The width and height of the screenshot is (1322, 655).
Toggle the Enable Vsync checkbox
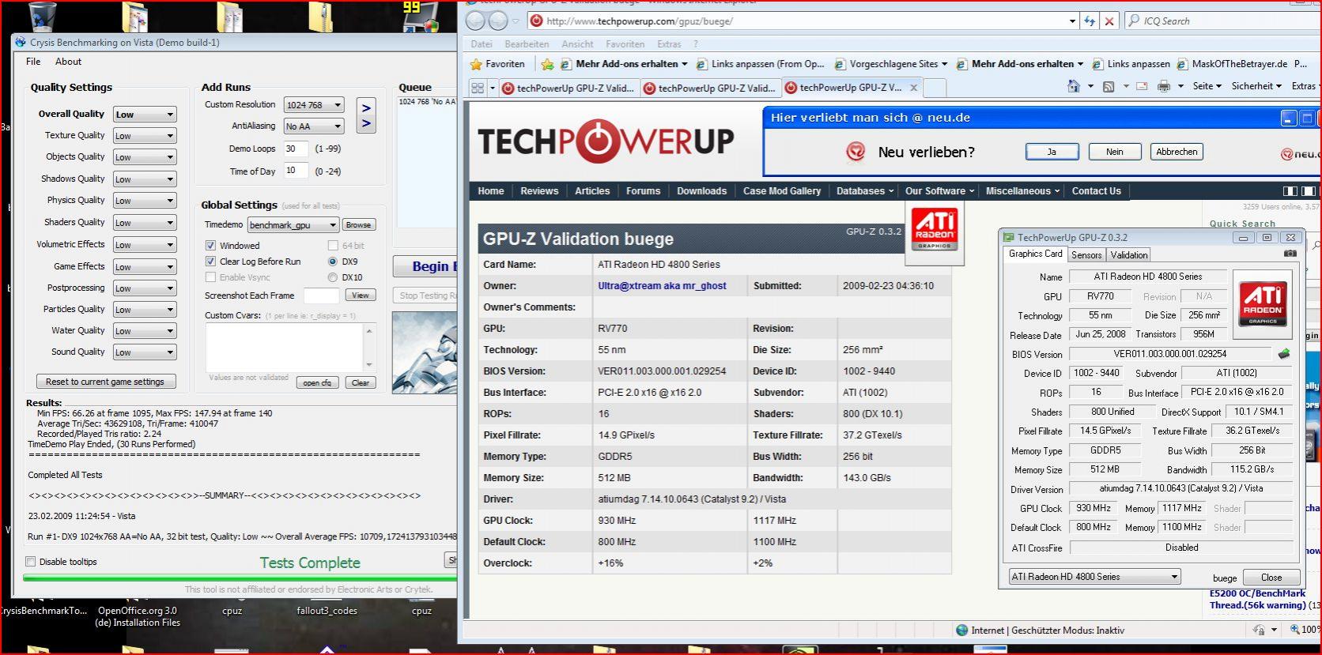[x=210, y=277]
